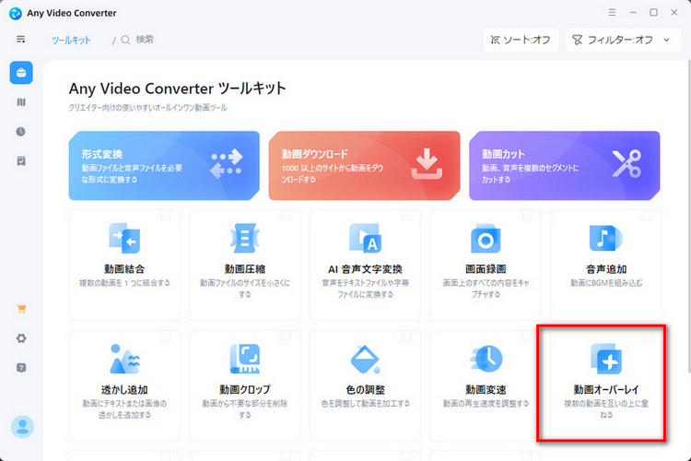The height and width of the screenshot is (461, 691).
Task: Bookmark the AI 音声文字変換 card
Action: tap(406, 216)
